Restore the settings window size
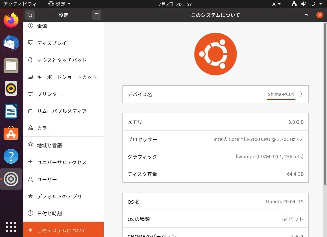The image size is (327, 237). pyautogui.click(x=306, y=15)
